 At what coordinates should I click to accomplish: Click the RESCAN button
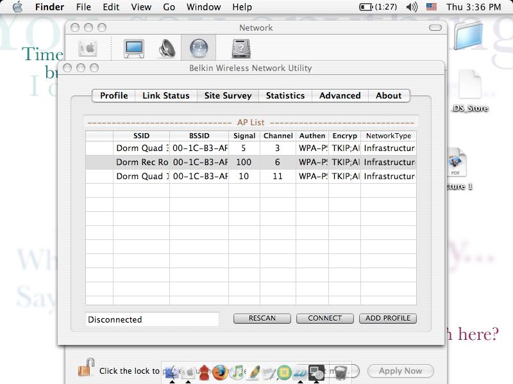[262, 318]
